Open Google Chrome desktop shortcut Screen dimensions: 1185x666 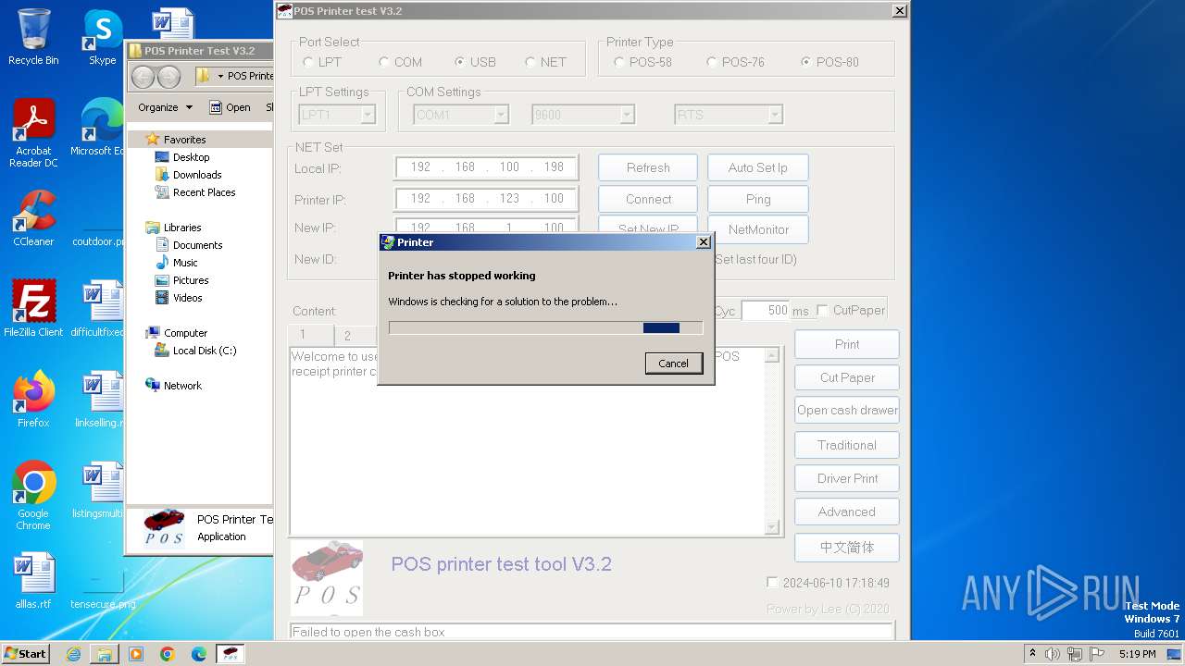[x=33, y=496]
